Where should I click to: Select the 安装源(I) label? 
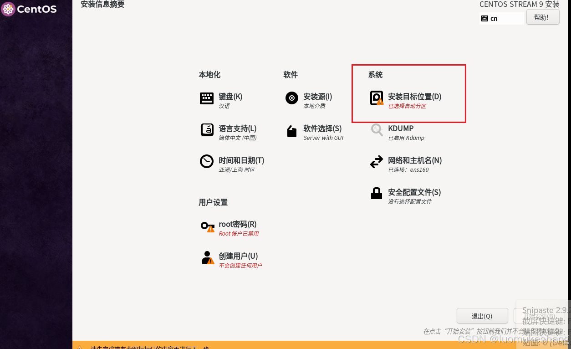pyautogui.click(x=318, y=97)
